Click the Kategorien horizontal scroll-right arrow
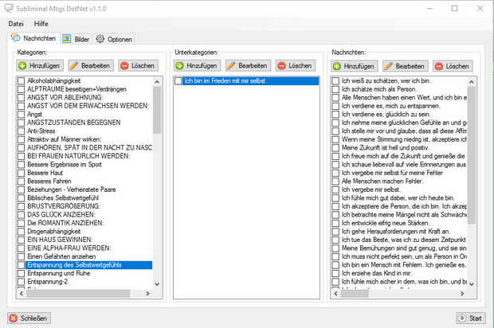Screen dimensions: 494x328 (x=147, y=294)
